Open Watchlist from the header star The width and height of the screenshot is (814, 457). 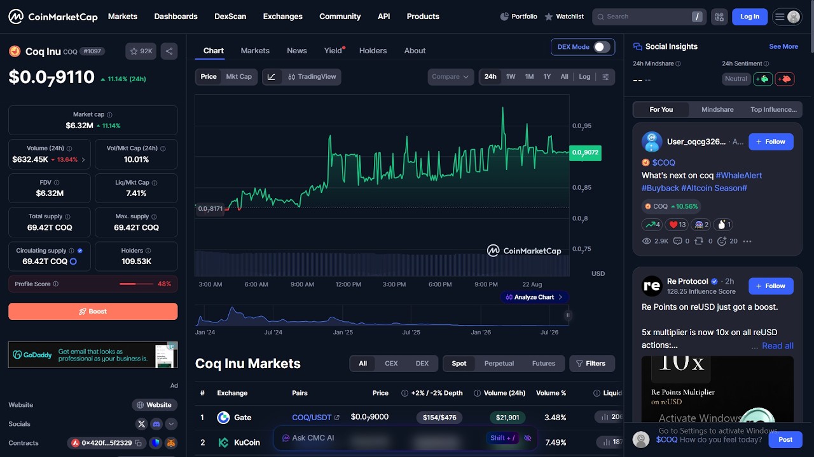pyautogui.click(x=564, y=17)
